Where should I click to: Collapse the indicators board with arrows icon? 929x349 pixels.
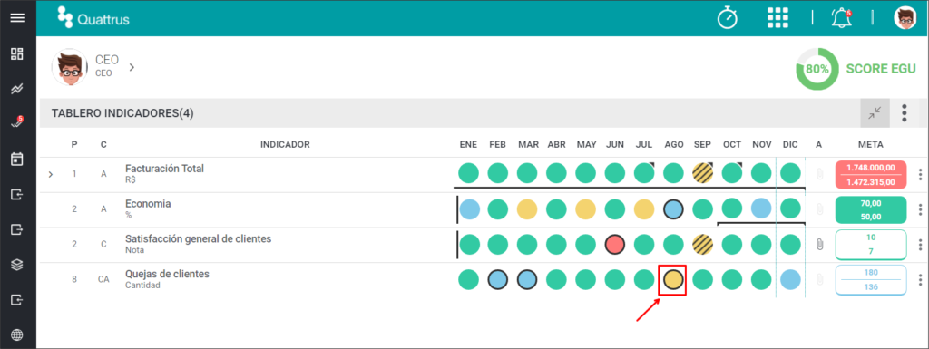(x=875, y=113)
